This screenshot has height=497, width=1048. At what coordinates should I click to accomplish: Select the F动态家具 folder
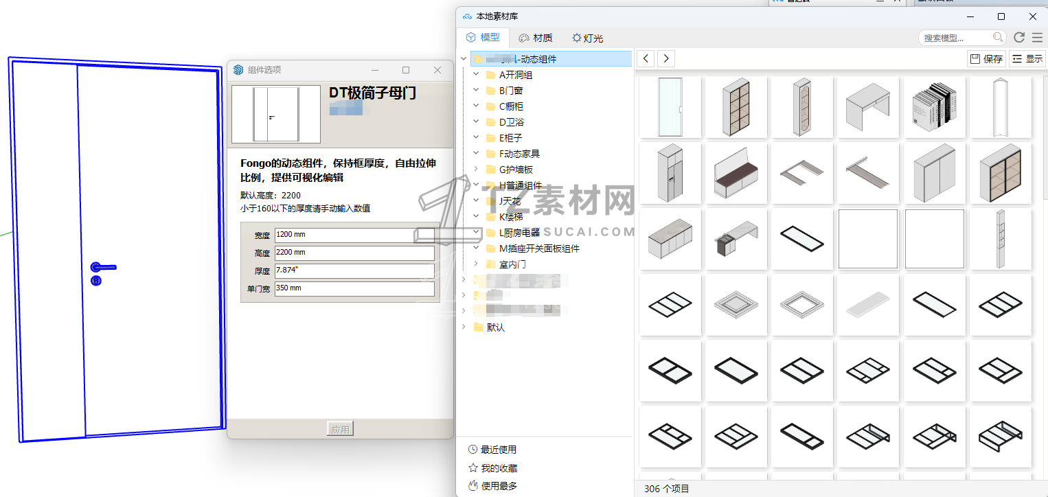(512, 154)
